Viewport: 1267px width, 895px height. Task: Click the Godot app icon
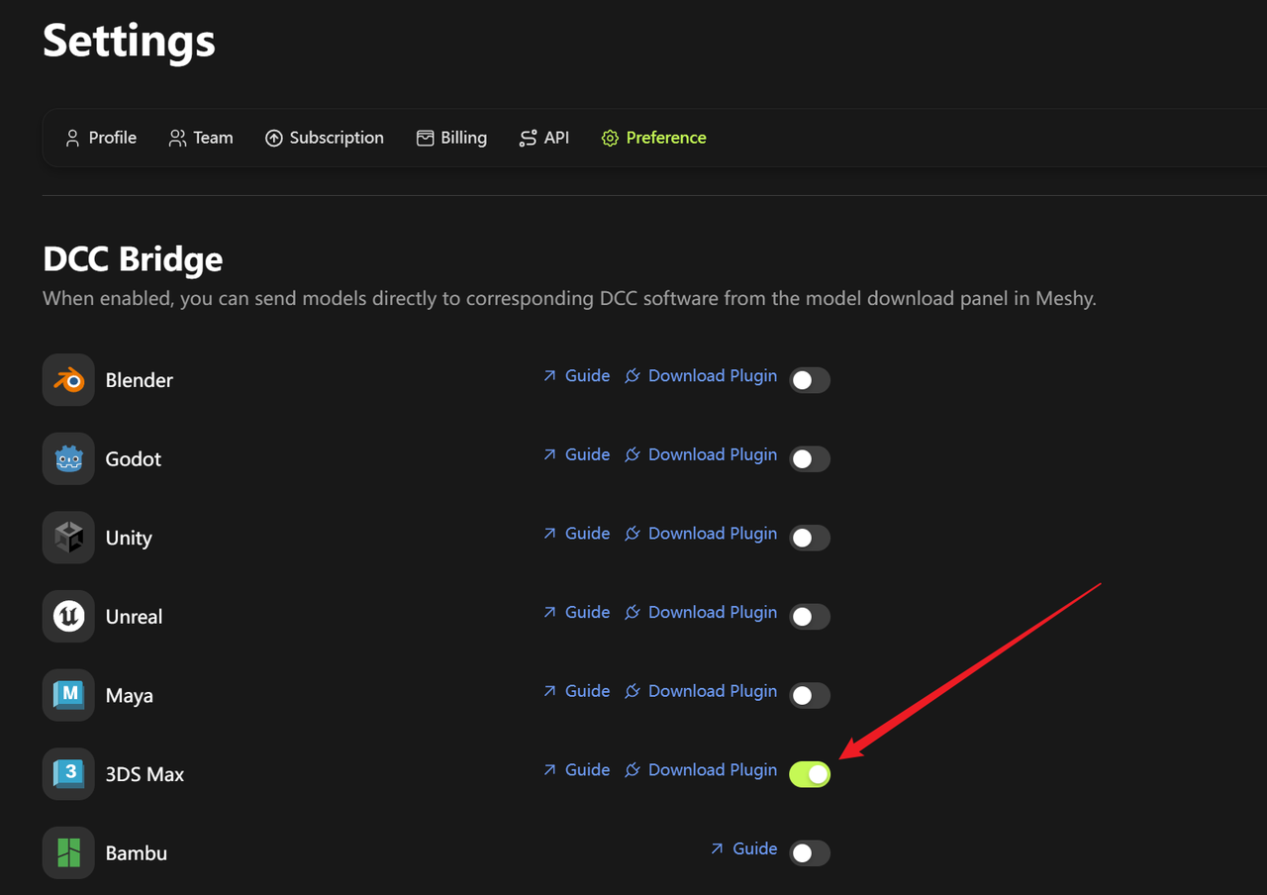click(x=68, y=458)
